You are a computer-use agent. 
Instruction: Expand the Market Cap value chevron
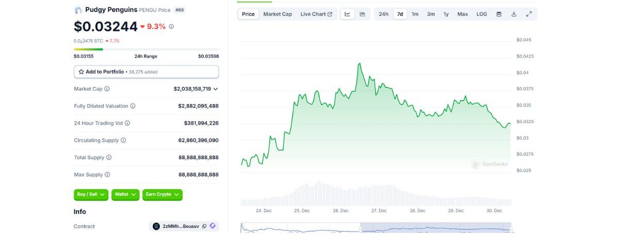tap(216, 89)
